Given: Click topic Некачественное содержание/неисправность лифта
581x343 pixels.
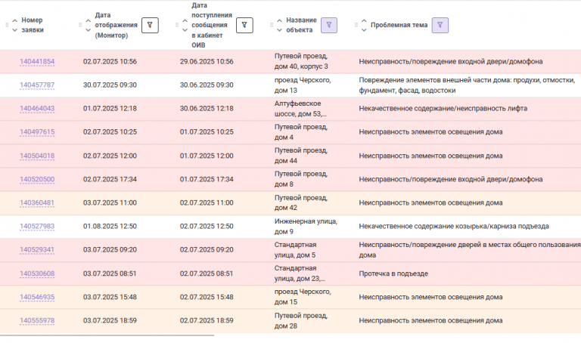Looking at the screenshot, I should coord(443,108).
